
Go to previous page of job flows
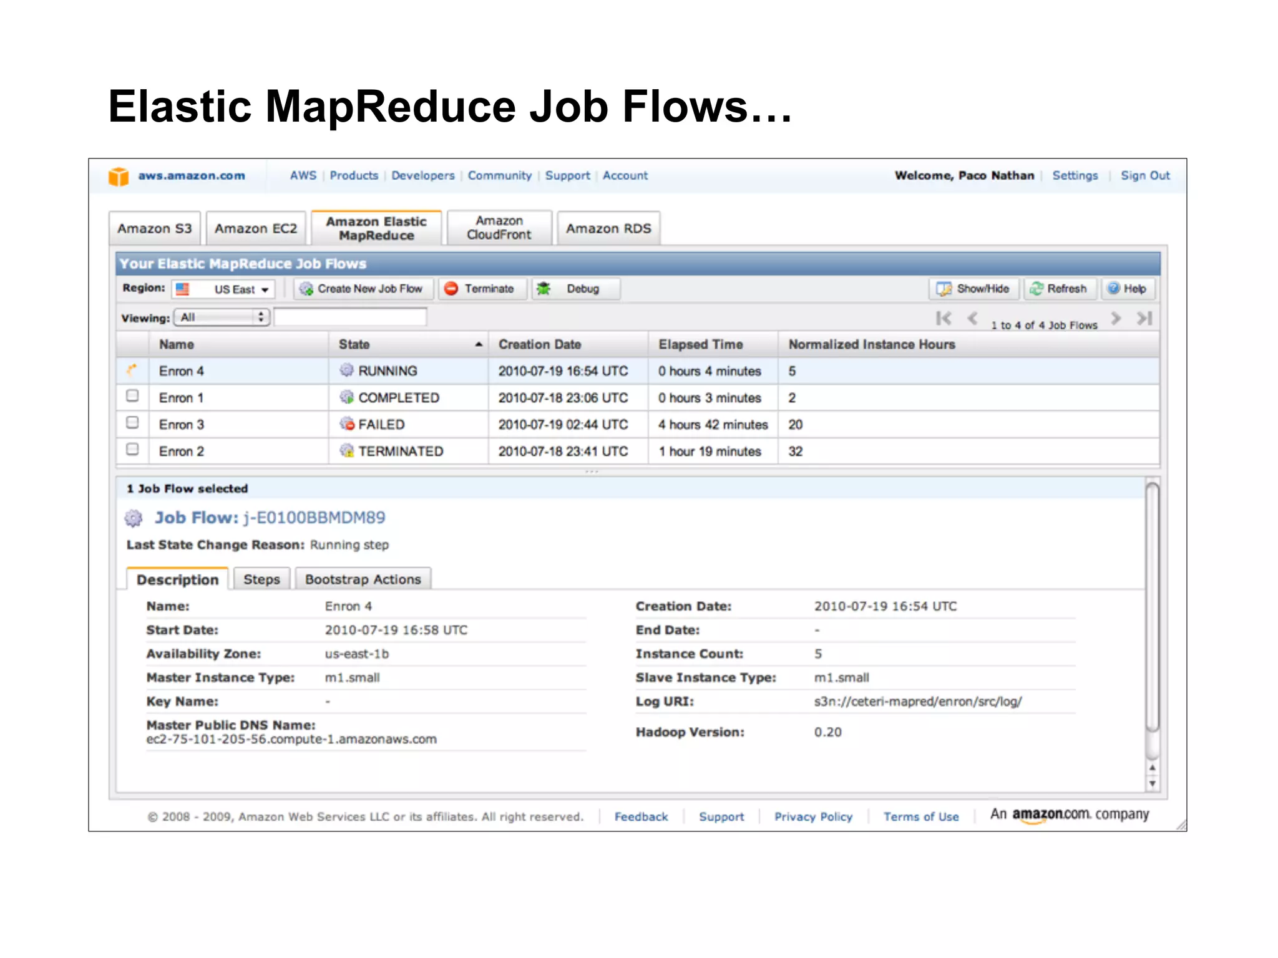pyautogui.click(x=972, y=319)
